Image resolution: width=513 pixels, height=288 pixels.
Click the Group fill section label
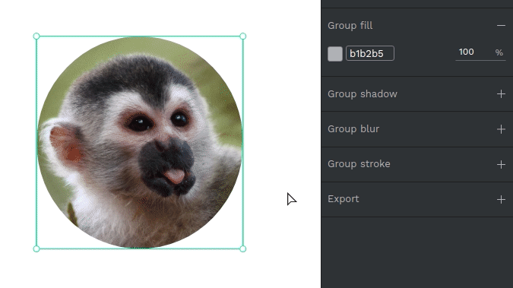click(x=350, y=26)
